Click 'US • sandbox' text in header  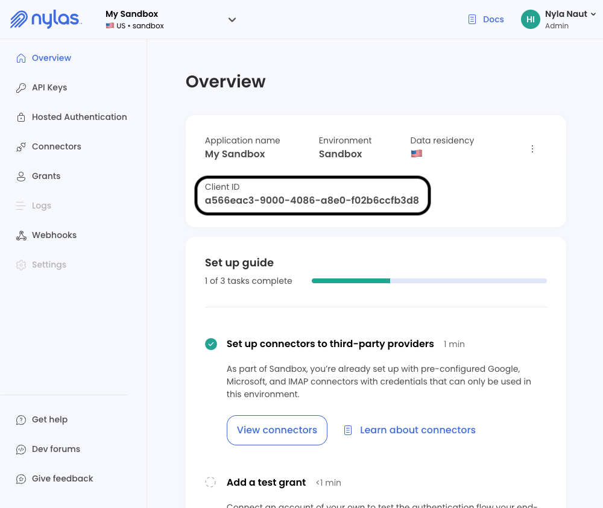click(x=140, y=26)
